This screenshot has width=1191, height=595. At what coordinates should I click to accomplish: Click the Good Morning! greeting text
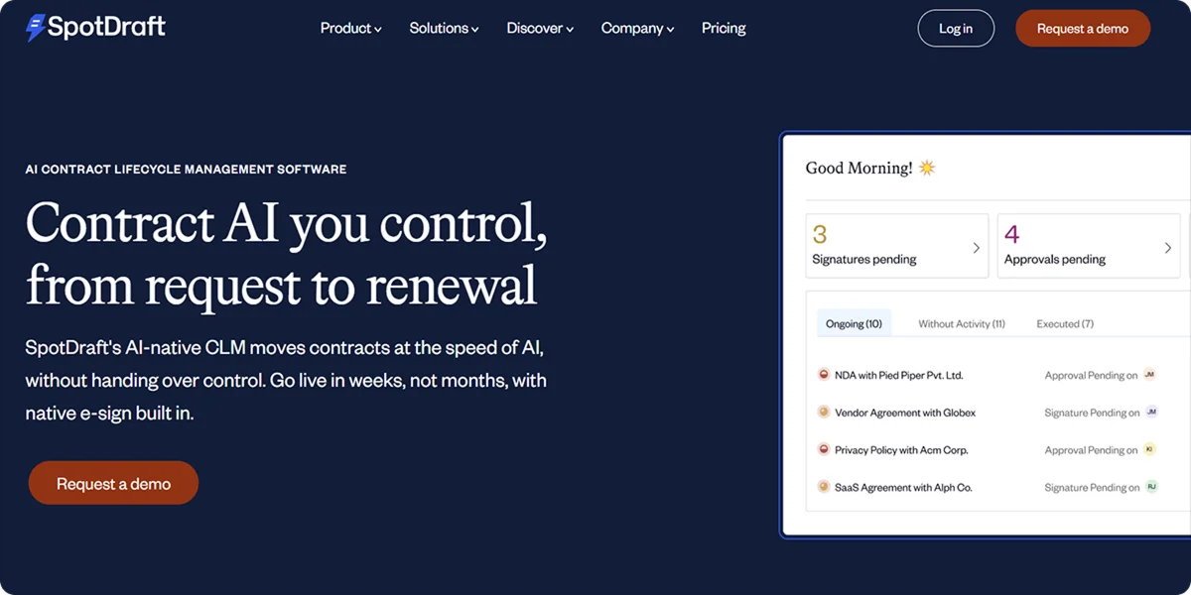click(859, 168)
